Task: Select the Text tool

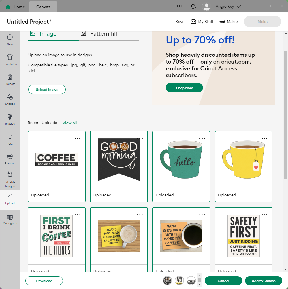Action: 10,139
